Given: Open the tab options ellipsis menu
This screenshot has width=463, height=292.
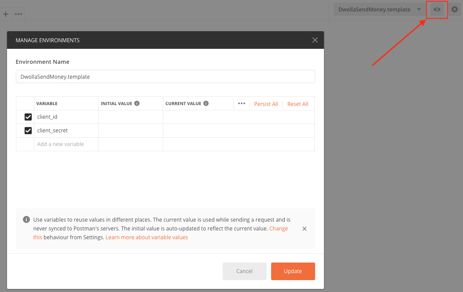Looking at the screenshot, I should point(18,14).
